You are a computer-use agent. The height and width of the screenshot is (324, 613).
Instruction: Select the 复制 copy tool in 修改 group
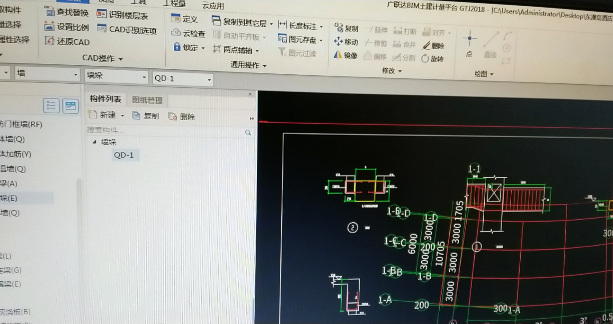[346, 28]
